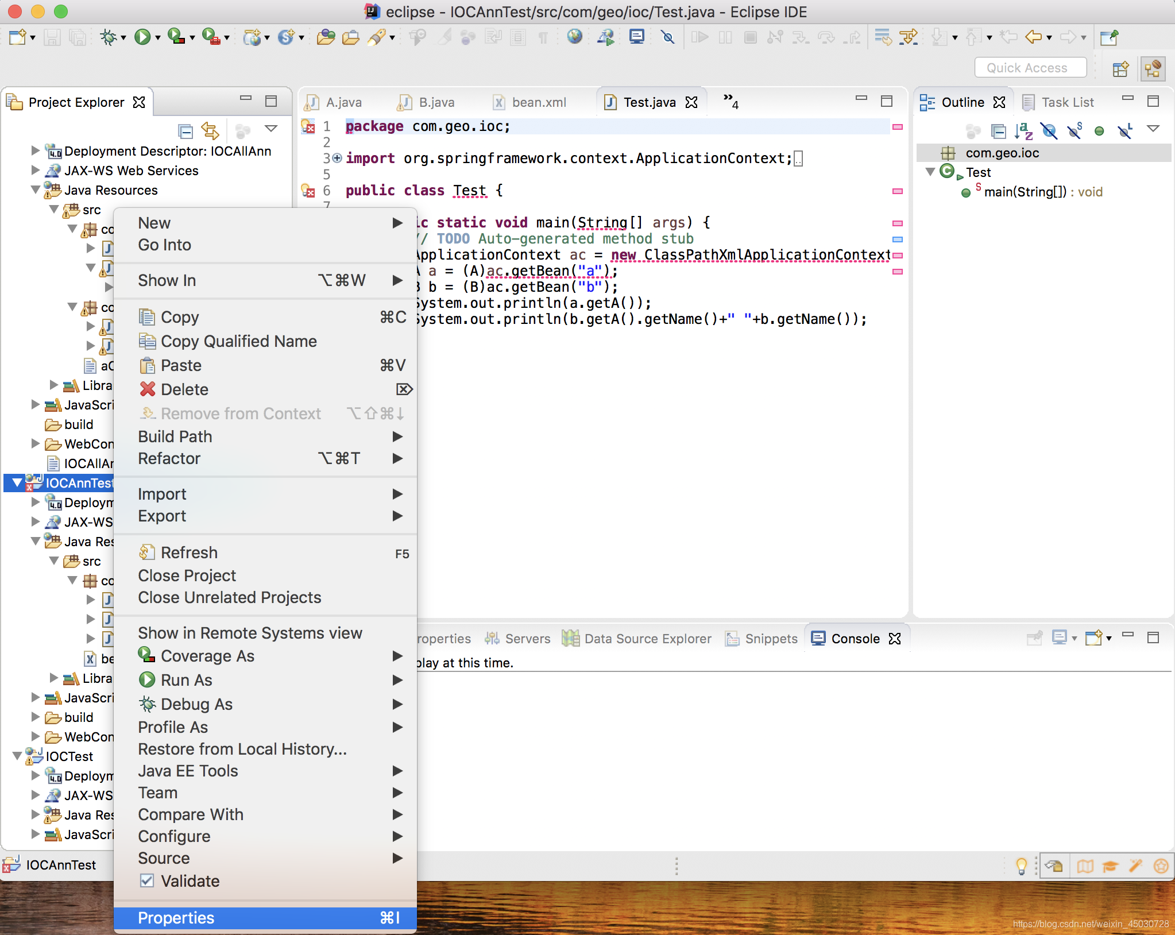Screen dimensions: 1175x935
Task: Toggle Hide Fields icon in Outline
Action: pos(1049,132)
